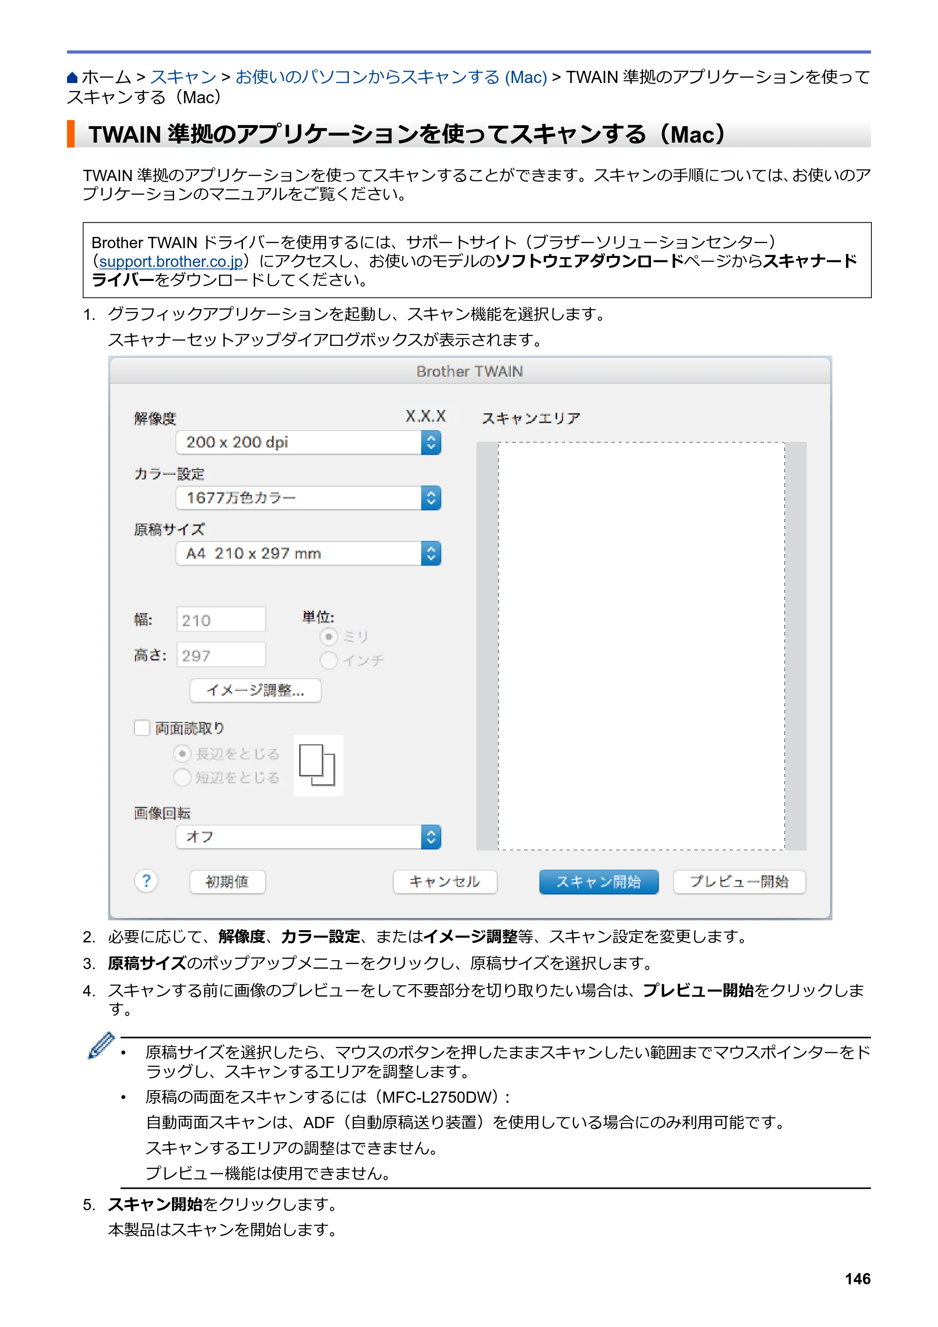938x1327 pixels.
Task: Click inside the スキャンエリア preview area
Action: click(x=642, y=646)
